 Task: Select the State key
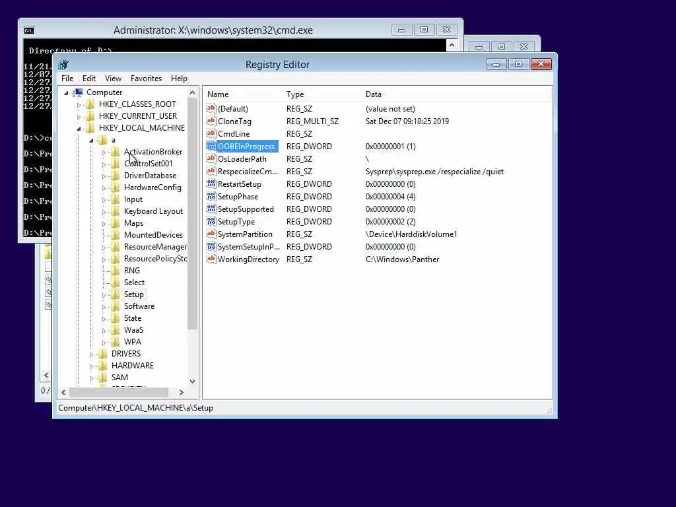click(x=132, y=318)
